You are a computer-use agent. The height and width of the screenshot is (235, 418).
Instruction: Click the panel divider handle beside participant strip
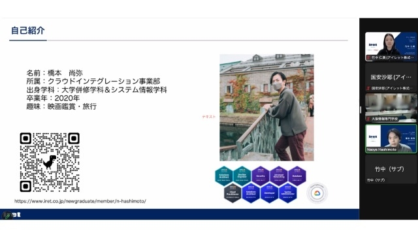[x=361, y=110]
